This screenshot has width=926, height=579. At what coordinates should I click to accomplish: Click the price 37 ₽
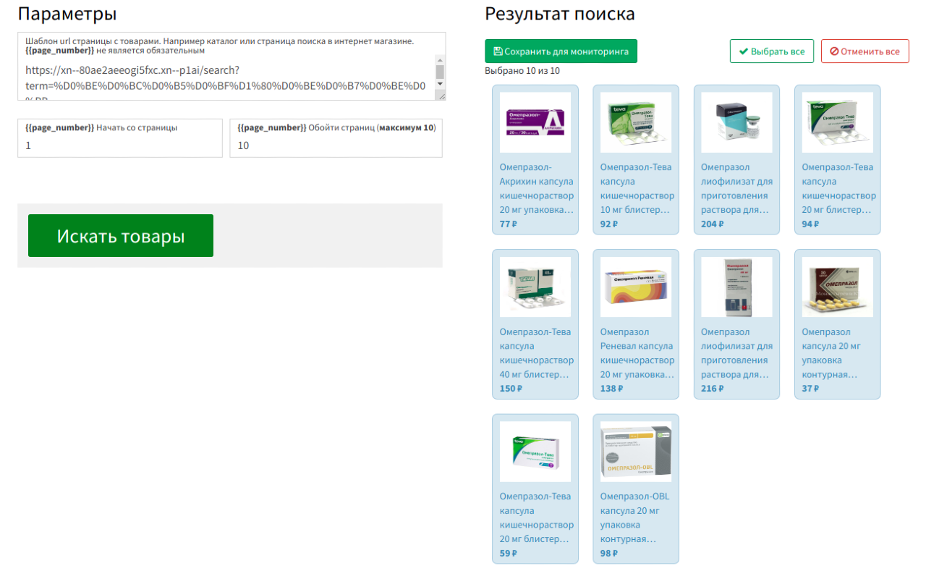point(811,389)
